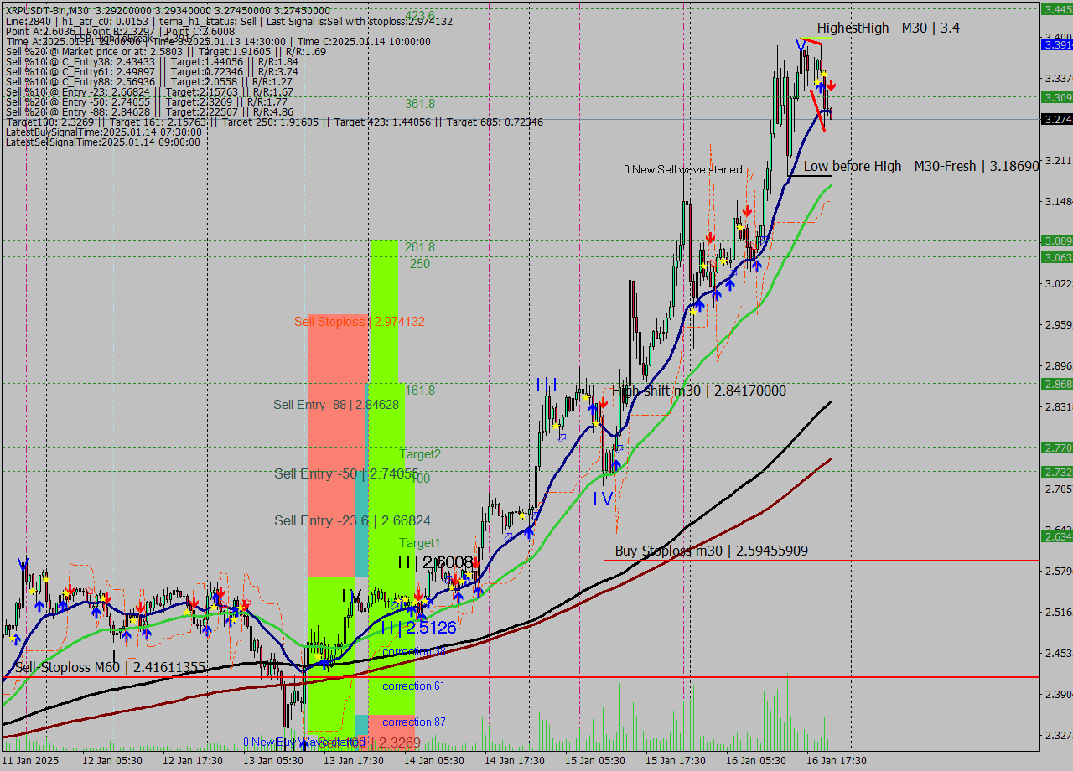Click the '13 Jan 05:30' time axis label
Viewport: 1073px width, 771px height.
coord(273,761)
